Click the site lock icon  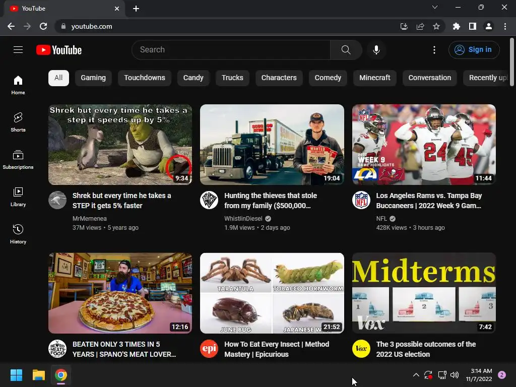pos(63,26)
